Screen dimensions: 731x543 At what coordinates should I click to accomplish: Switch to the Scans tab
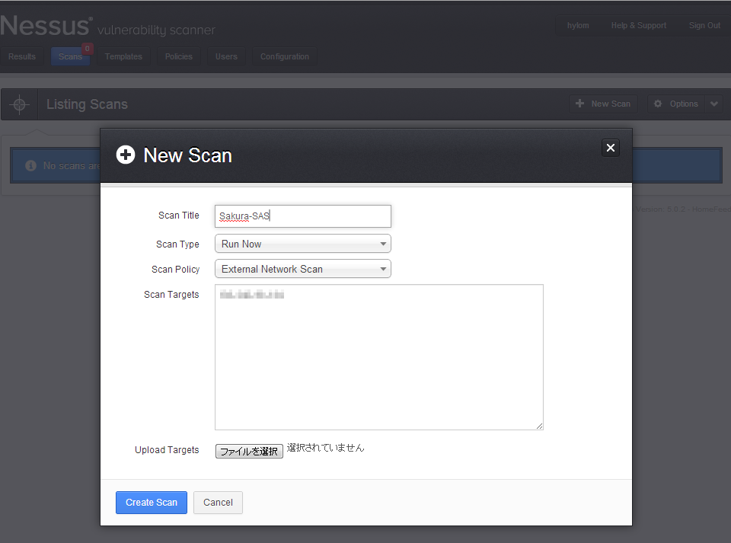[70, 56]
